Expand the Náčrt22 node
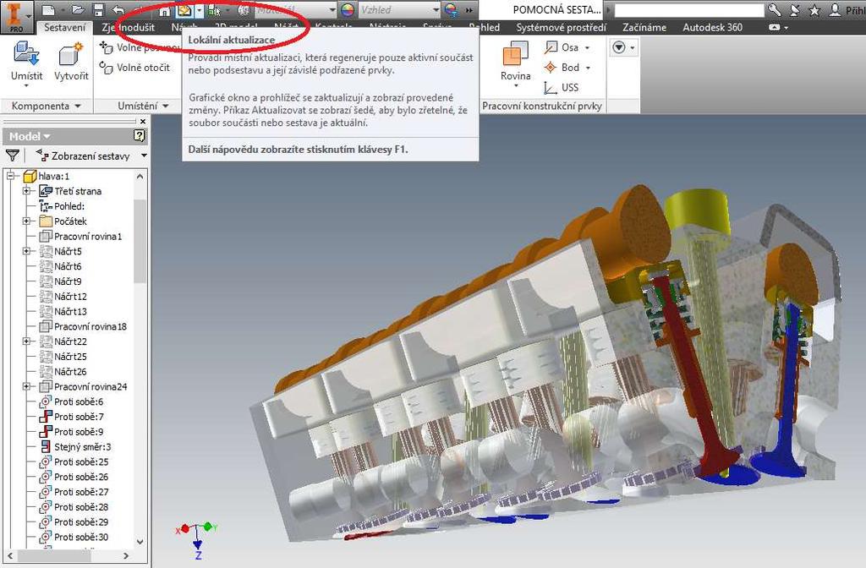The height and width of the screenshot is (568, 866). pos(26,341)
